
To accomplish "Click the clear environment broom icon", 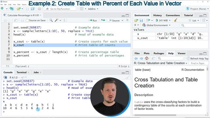I will [x=176, y=20].
